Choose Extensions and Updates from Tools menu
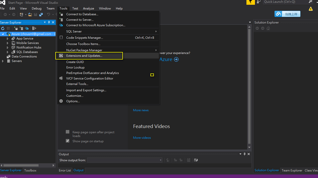This screenshot has width=318, height=178. click(x=108, y=55)
